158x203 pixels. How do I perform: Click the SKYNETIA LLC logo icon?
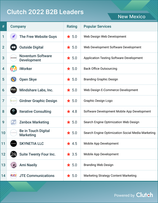14,144
